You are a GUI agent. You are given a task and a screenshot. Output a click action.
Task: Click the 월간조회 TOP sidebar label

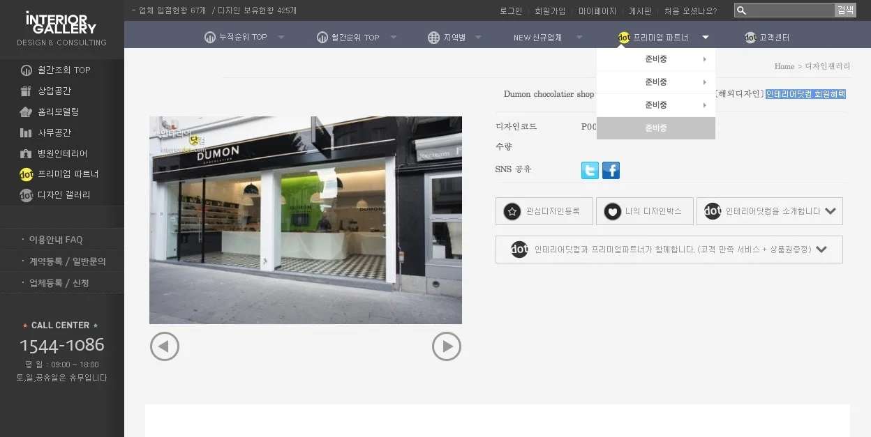tap(64, 70)
